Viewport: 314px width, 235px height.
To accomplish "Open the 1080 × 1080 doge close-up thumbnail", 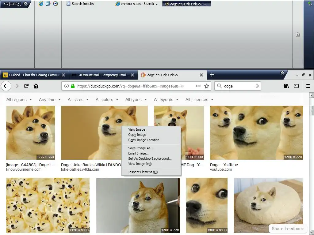I will (207, 205).
